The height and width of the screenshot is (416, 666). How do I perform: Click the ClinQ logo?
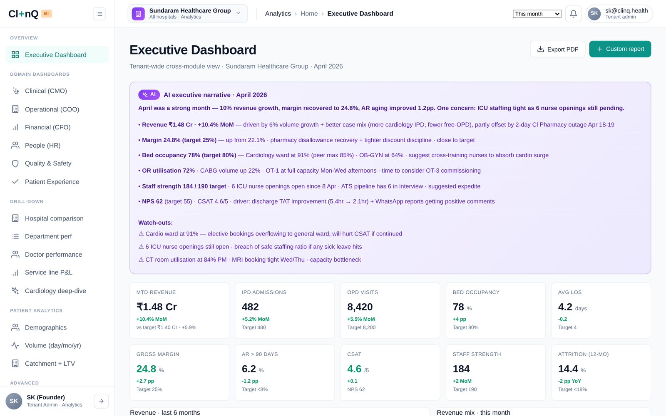tap(23, 14)
